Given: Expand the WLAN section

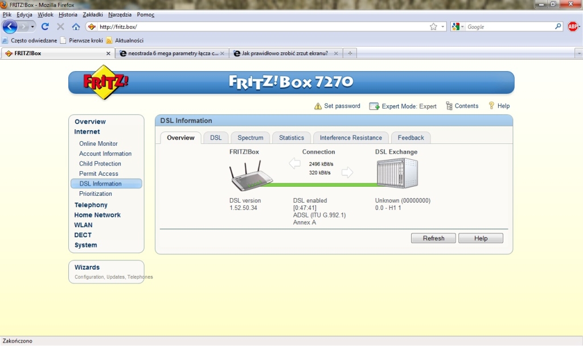Looking at the screenshot, I should tap(83, 225).
